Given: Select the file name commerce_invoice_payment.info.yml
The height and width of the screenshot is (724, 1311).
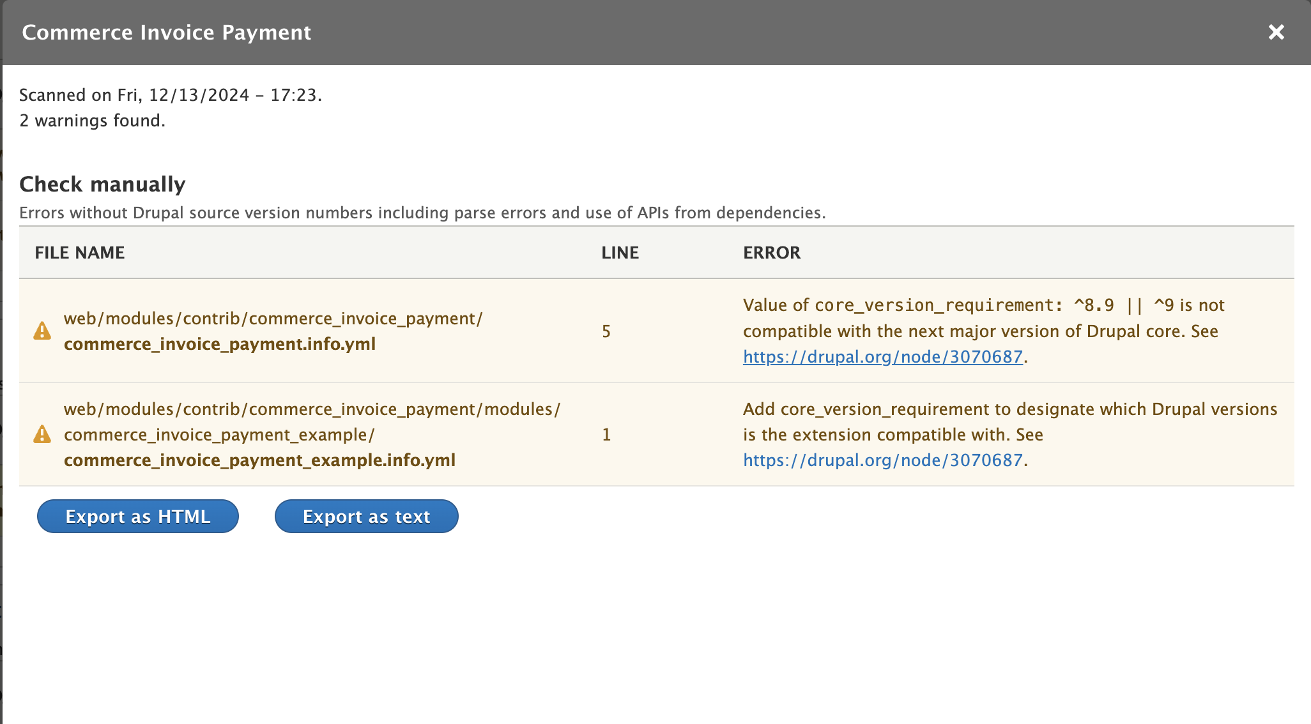Looking at the screenshot, I should (220, 343).
